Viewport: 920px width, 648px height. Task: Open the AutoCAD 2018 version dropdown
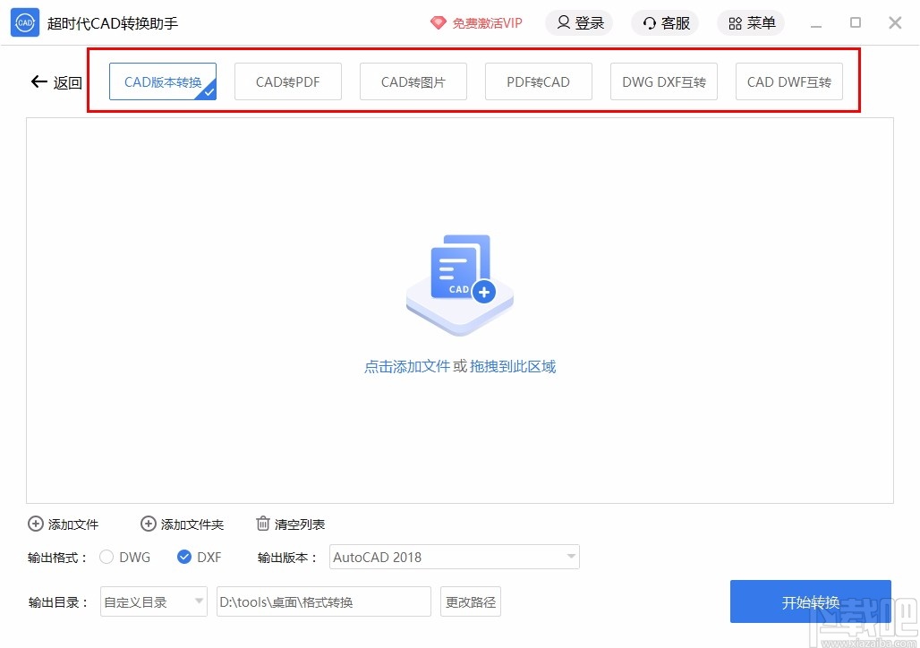[x=454, y=557]
